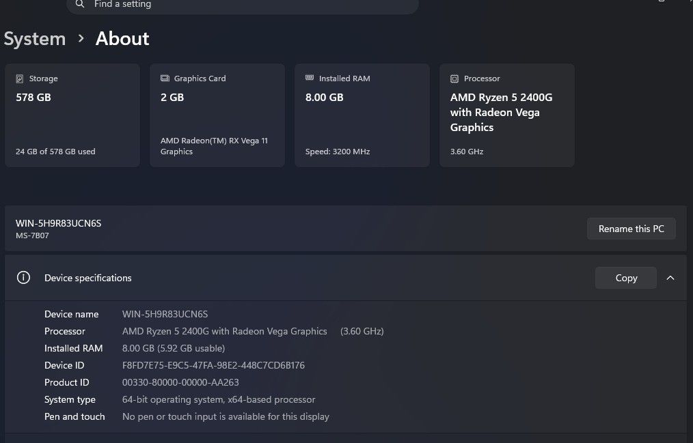Click the MS-7B07 model text
Viewport: 693px width, 443px height.
(32, 235)
